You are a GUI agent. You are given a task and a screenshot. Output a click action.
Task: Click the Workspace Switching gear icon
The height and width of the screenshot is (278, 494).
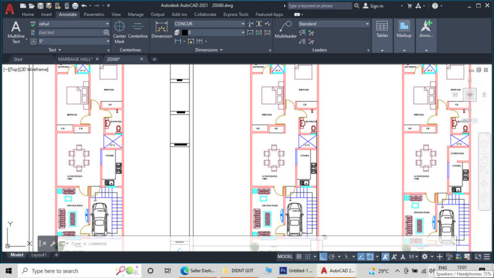pyautogui.click(x=425, y=256)
